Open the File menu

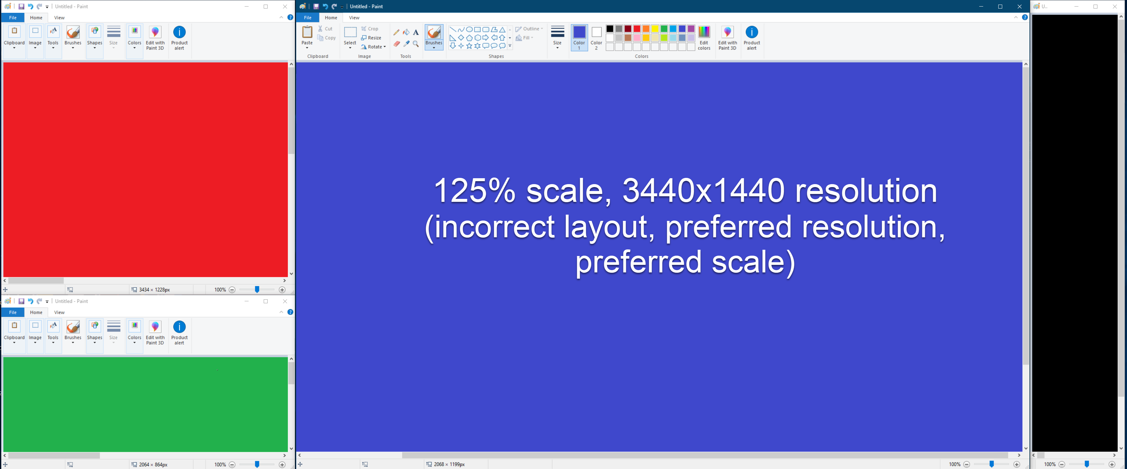point(308,17)
